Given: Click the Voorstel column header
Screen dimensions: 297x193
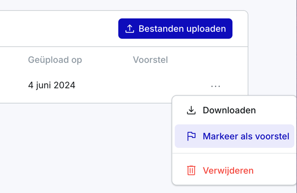Looking at the screenshot, I should tap(150, 60).
